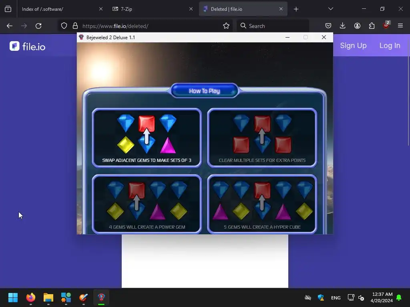Close the 7-Zip tab
410x307 pixels.
191,9
